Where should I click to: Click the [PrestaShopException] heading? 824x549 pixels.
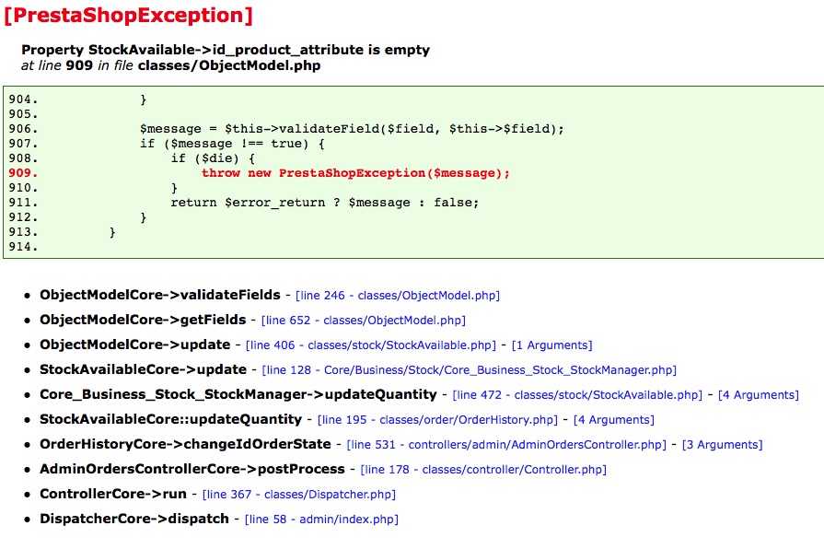click(x=129, y=15)
